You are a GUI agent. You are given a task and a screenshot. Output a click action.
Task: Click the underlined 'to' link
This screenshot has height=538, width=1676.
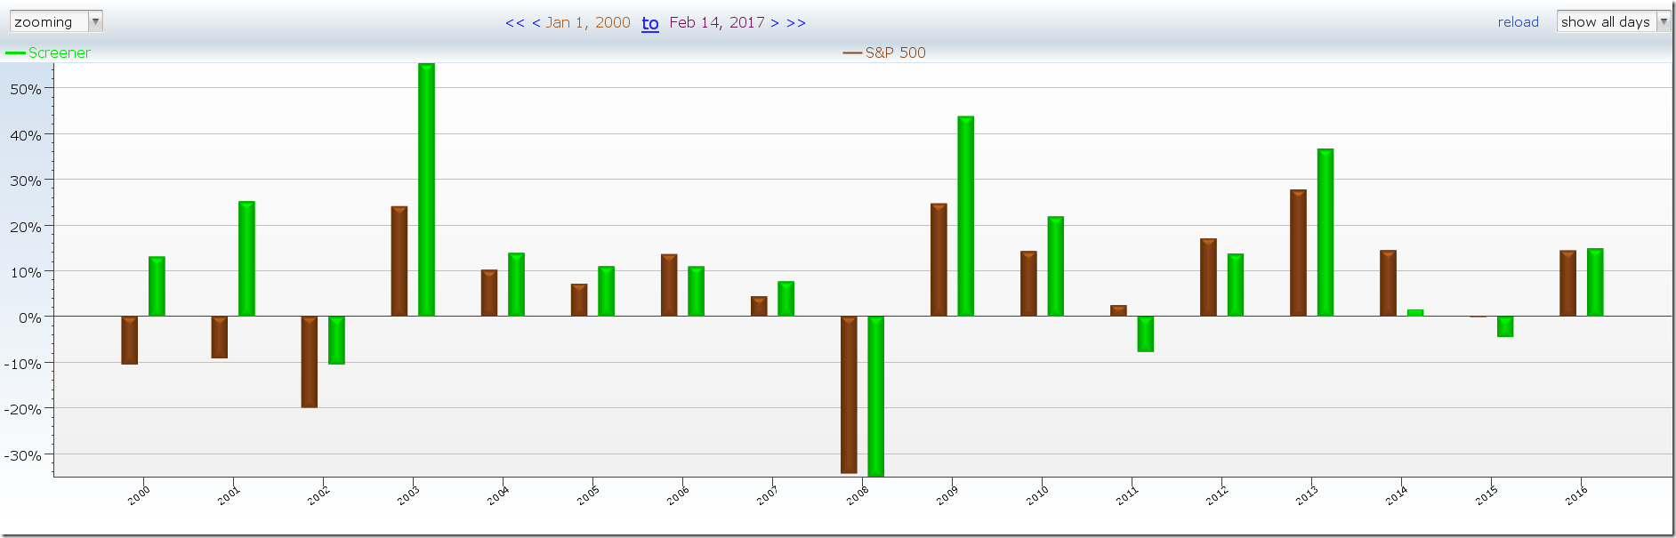[650, 23]
